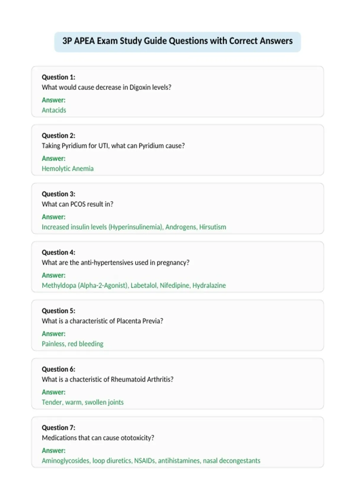Click the PCOS question text
The image size is (355, 503).
click(78, 204)
